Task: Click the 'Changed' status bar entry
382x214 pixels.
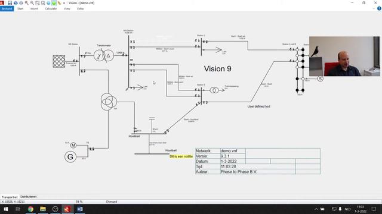Action: (x=112, y=202)
